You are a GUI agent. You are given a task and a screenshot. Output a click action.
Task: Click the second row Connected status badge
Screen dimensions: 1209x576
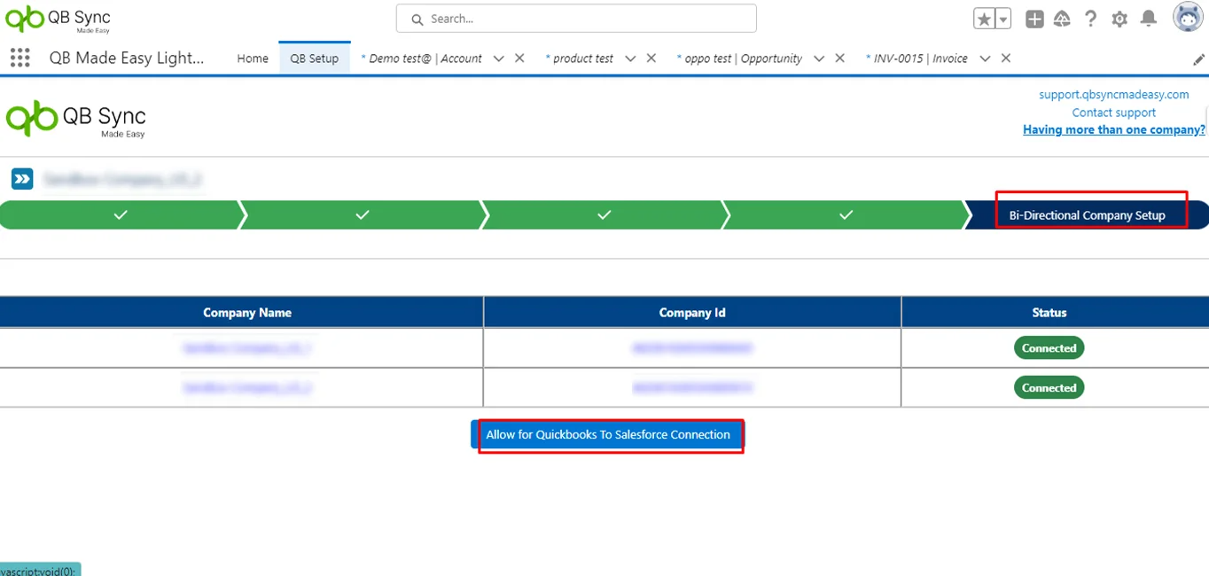pyautogui.click(x=1049, y=388)
